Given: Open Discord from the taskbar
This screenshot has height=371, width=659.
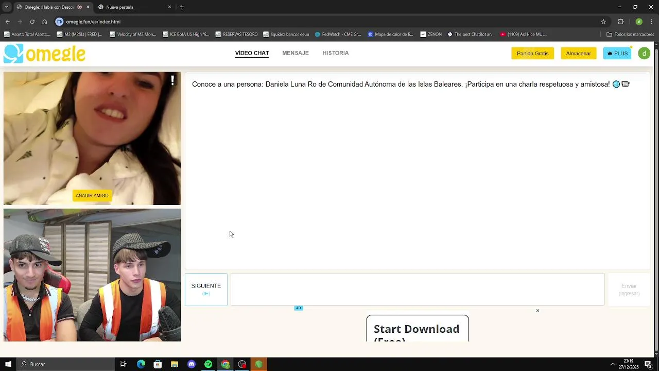Looking at the screenshot, I should pos(192,364).
